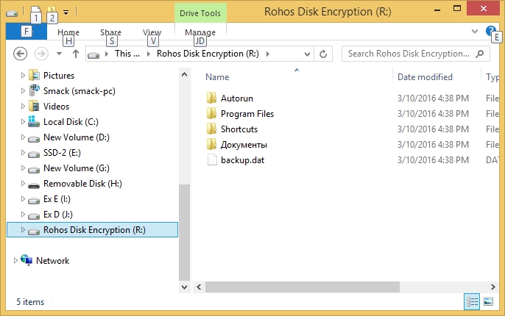Expand the Local Disk (C:) node
Viewport: 505px width, 316px height.
23,121
